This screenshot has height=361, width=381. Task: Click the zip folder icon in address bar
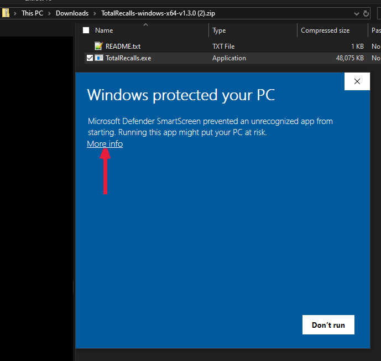(x=6, y=13)
